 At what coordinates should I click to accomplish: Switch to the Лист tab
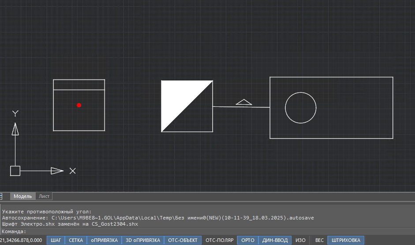(44, 196)
